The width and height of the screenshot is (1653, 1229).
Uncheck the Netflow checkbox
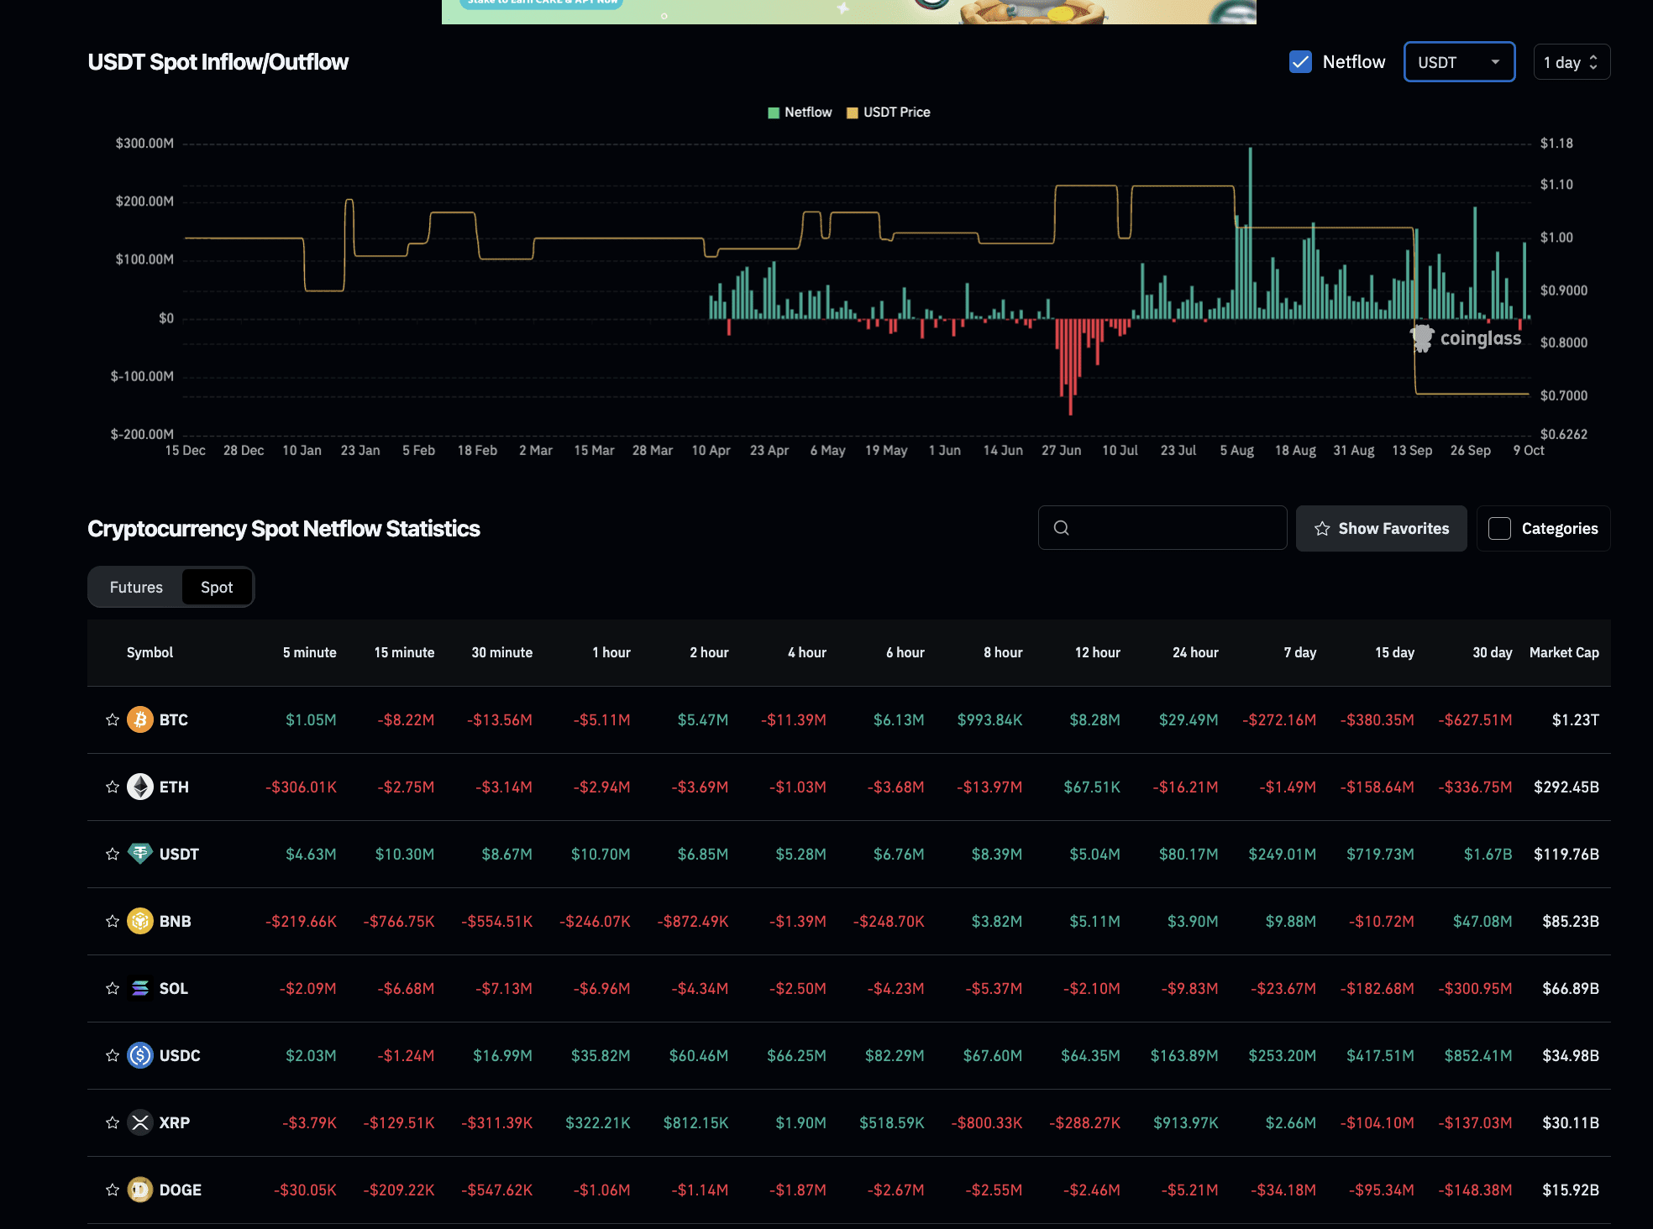[x=1300, y=62]
